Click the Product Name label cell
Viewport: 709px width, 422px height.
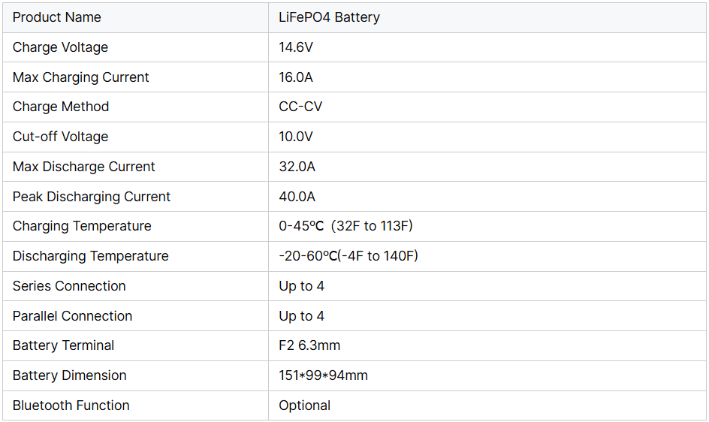(x=57, y=17)
